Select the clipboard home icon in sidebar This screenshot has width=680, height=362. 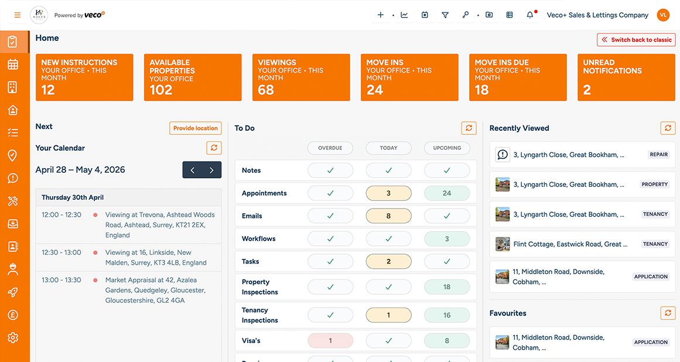click(x=12, y=42)
